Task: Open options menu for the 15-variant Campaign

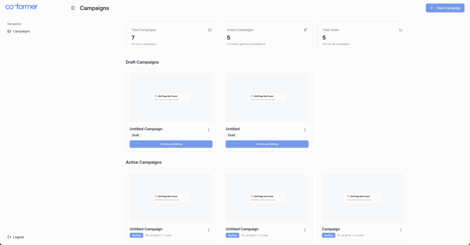Action: click(x=401, y=230)
